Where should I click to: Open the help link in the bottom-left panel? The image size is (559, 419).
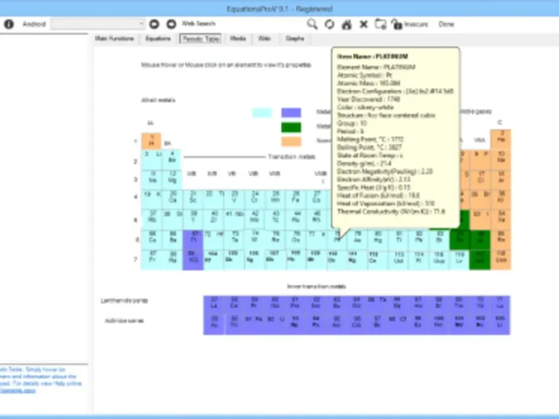coord(18,390)
